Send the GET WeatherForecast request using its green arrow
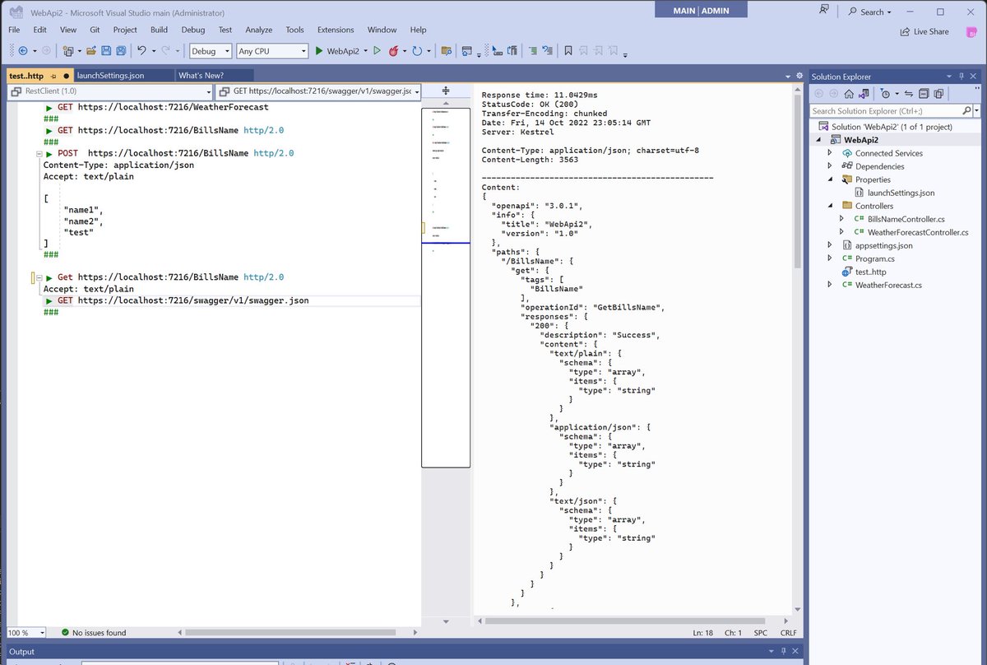This screenshot has width=987, height=665. coord(50,108)
